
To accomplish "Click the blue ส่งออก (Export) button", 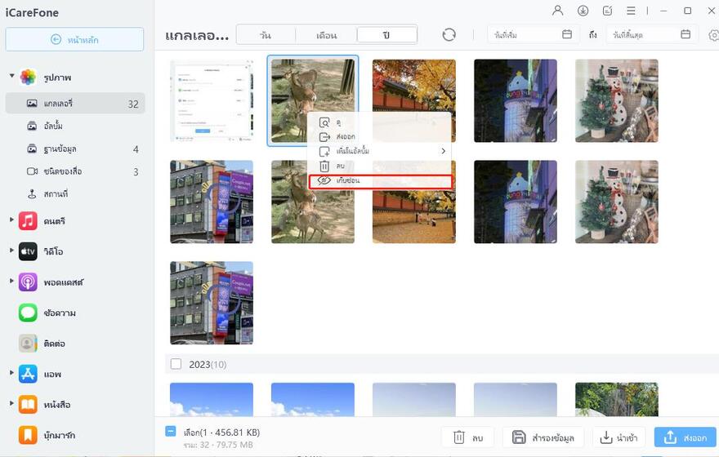I will (x=685, y=437).
